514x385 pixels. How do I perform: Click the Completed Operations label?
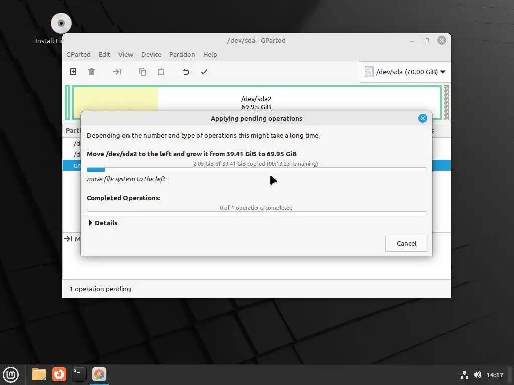(x=123, y=198)
